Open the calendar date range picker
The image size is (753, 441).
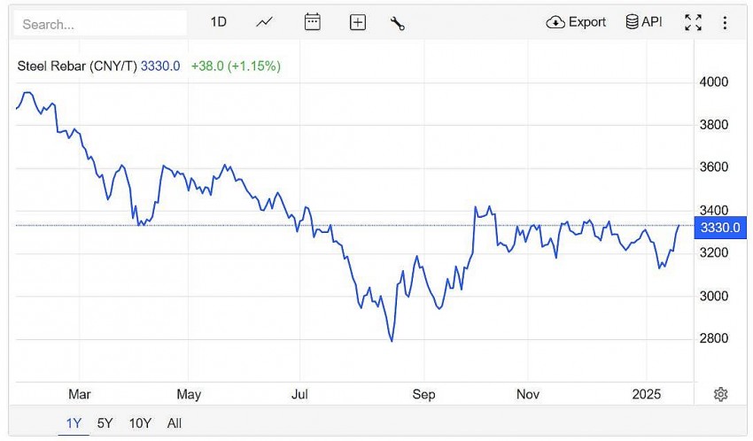(312, 23)
